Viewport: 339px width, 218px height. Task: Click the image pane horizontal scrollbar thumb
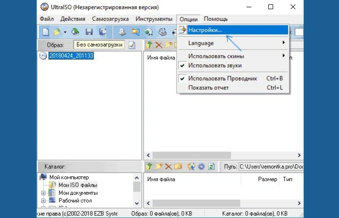pyautogui.click(x=192, y=155)
